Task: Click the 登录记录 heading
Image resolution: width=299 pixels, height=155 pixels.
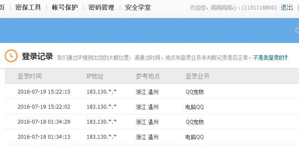Action: [37, 56]
